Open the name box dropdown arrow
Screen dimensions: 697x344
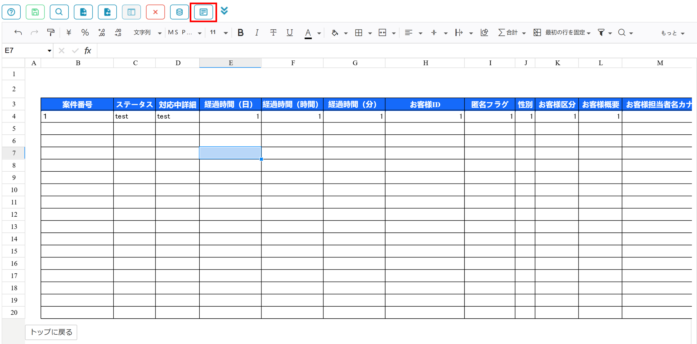click(49, 51)
